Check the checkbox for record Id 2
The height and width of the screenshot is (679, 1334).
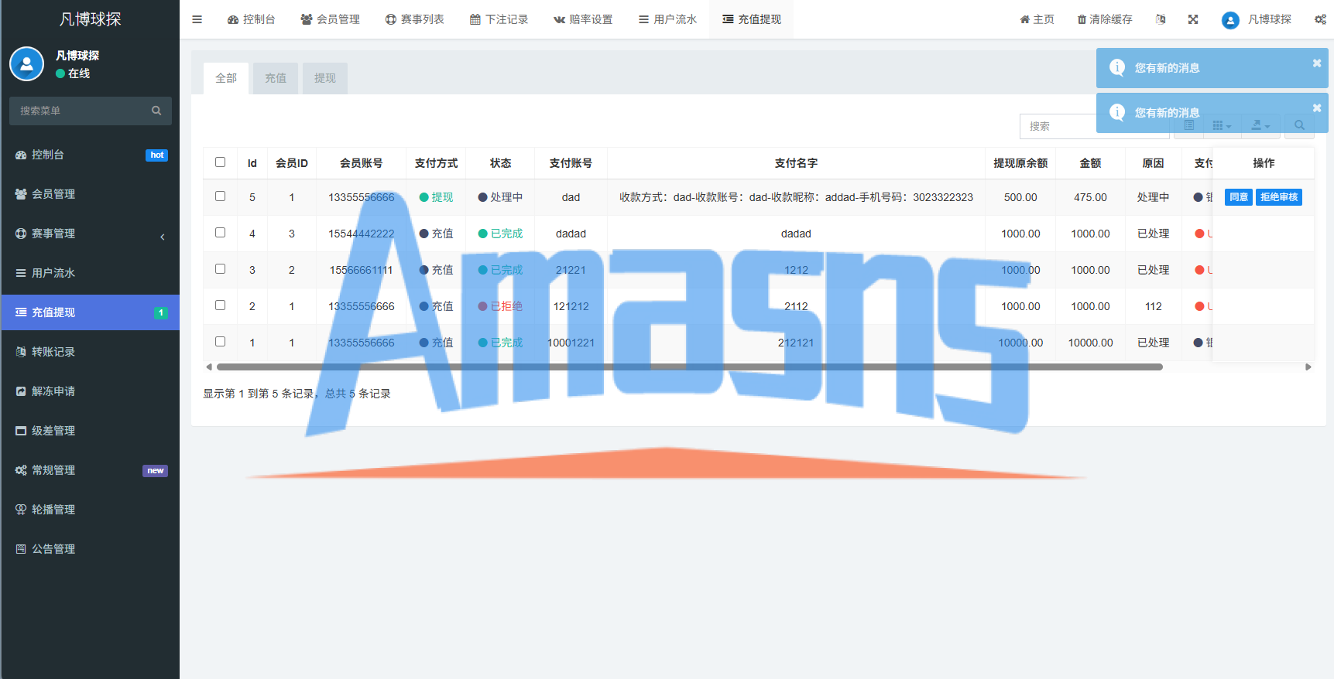pyautogui.click(x=220, y=305)
